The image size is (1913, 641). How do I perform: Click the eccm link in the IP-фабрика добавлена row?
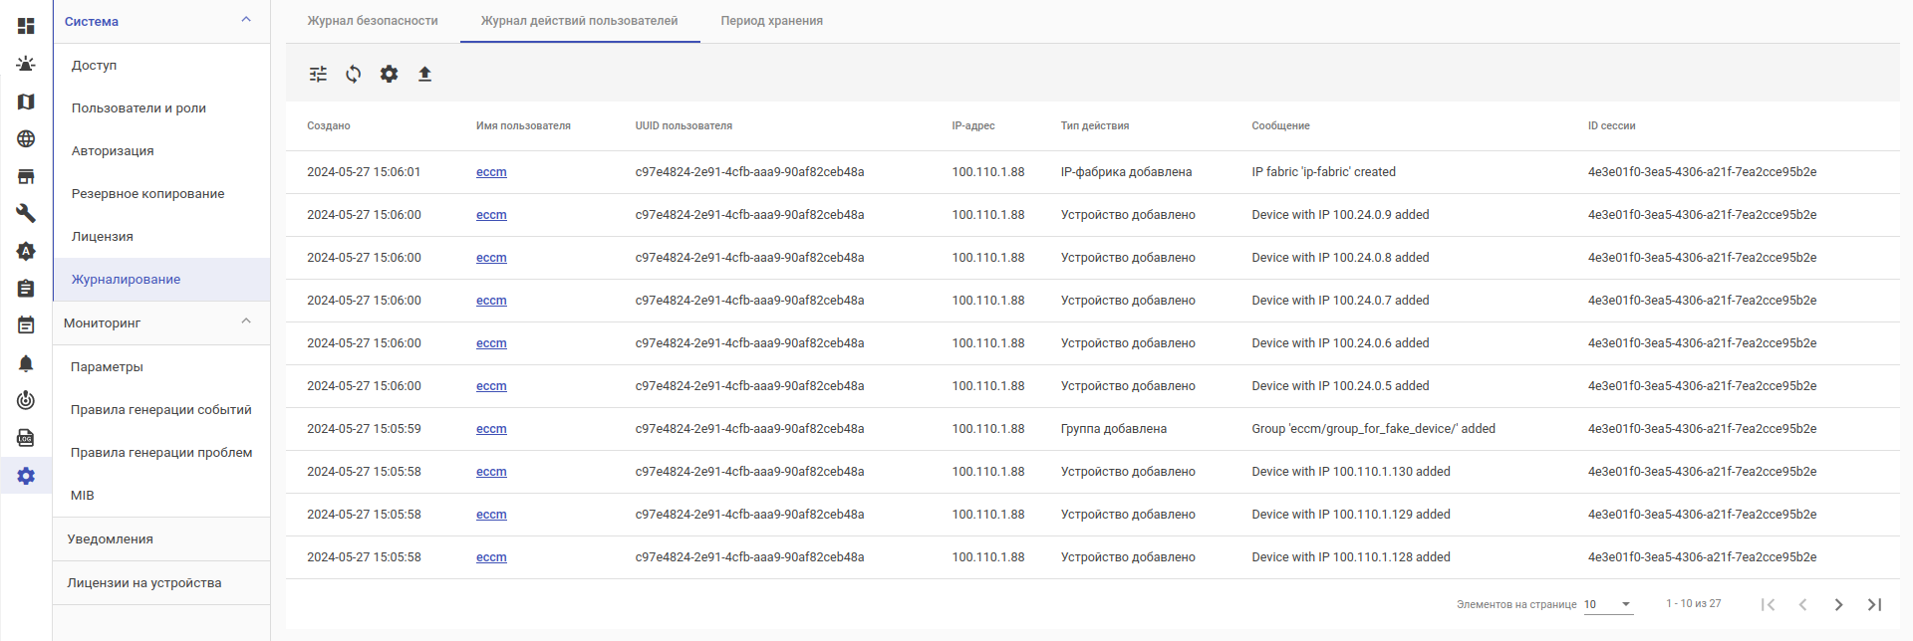(x=491, y=172)
